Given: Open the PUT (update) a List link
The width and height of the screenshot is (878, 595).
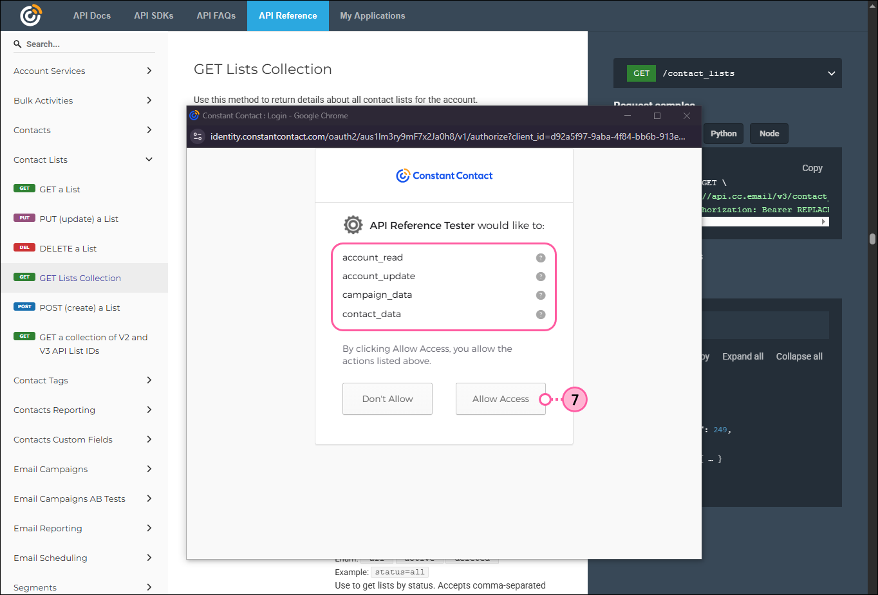Looking at the screenshot, I should pos(79,219).
